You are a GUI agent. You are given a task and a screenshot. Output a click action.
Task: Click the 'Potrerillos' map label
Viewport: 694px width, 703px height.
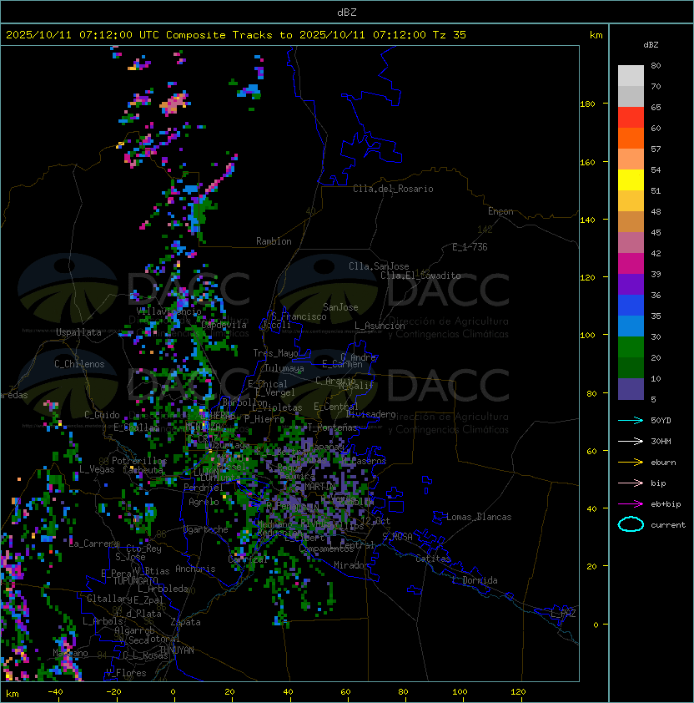coord(139,461)
